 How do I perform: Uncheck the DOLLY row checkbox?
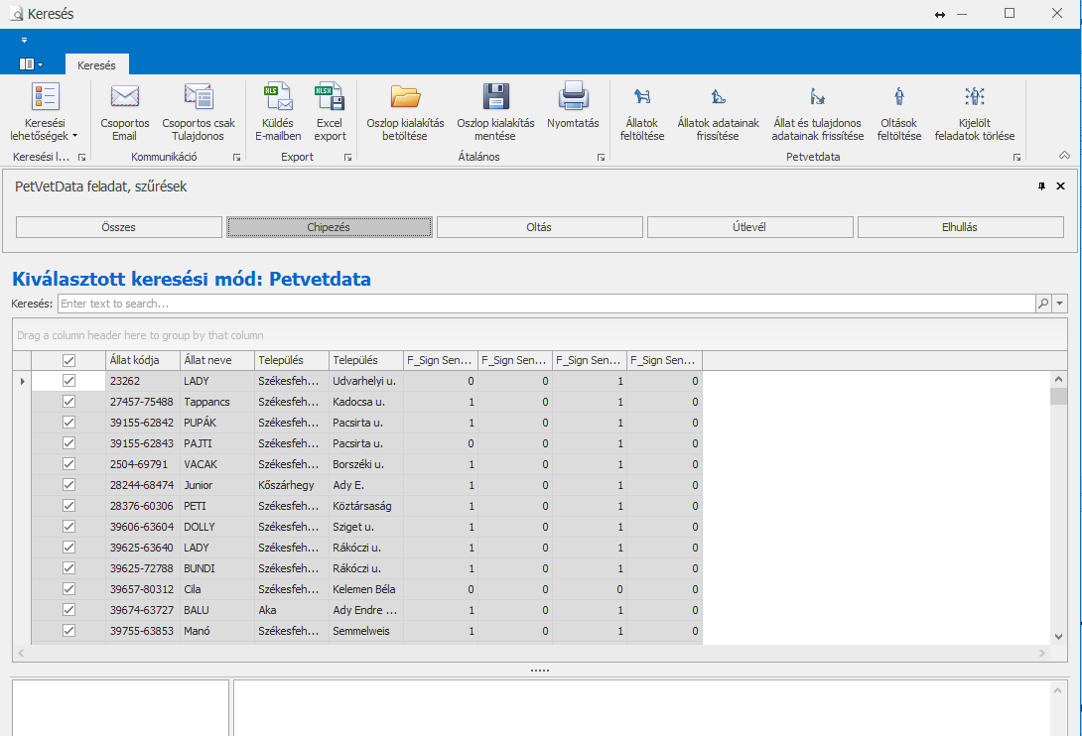pos(68,527)
